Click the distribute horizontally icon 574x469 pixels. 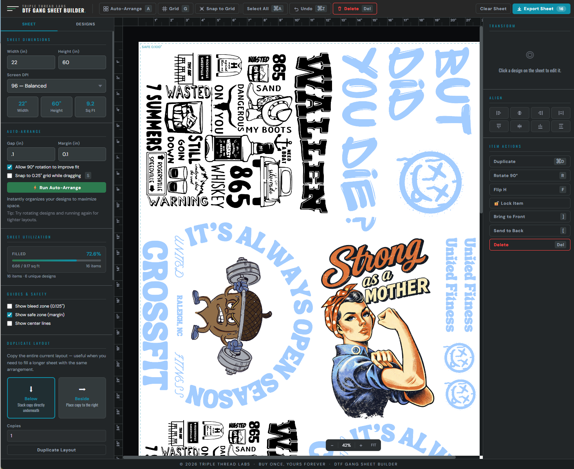click(x=561, y=113)
